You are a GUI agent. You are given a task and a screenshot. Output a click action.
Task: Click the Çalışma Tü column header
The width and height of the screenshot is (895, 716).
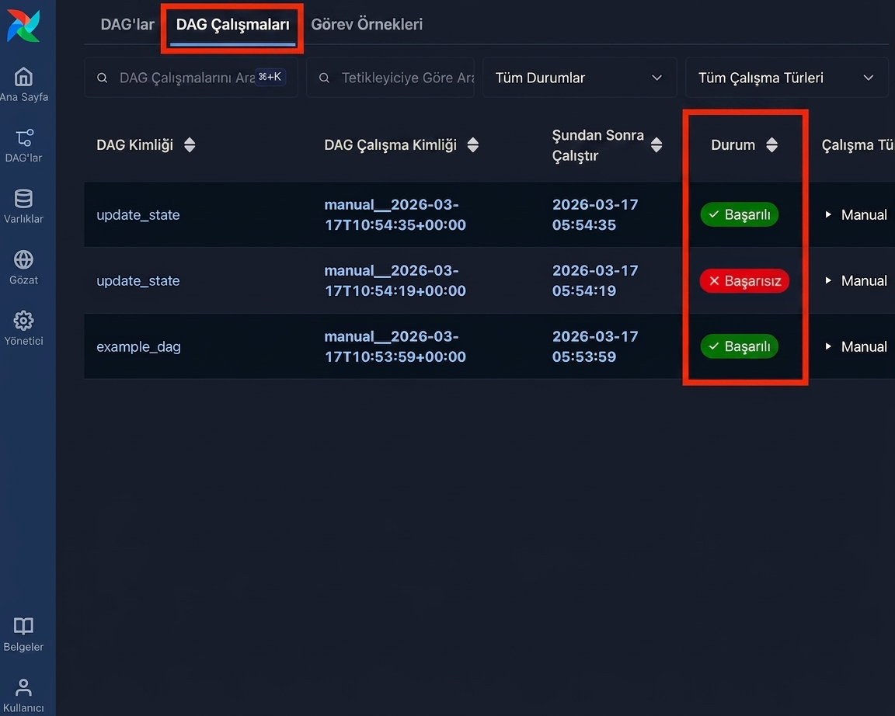858,145
